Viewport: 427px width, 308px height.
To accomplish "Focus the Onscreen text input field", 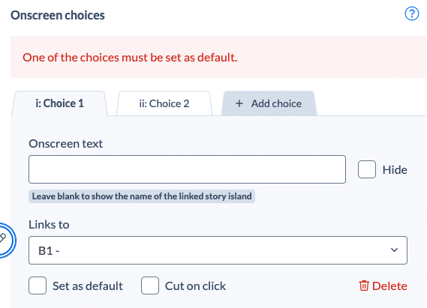I will coord(187,169).
